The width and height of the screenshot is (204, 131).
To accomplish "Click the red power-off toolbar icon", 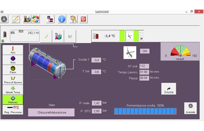I will pos(83,19).
